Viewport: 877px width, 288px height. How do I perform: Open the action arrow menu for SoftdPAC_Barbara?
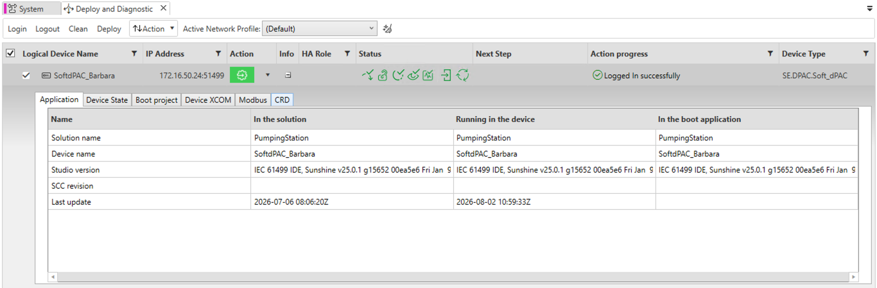267,75
